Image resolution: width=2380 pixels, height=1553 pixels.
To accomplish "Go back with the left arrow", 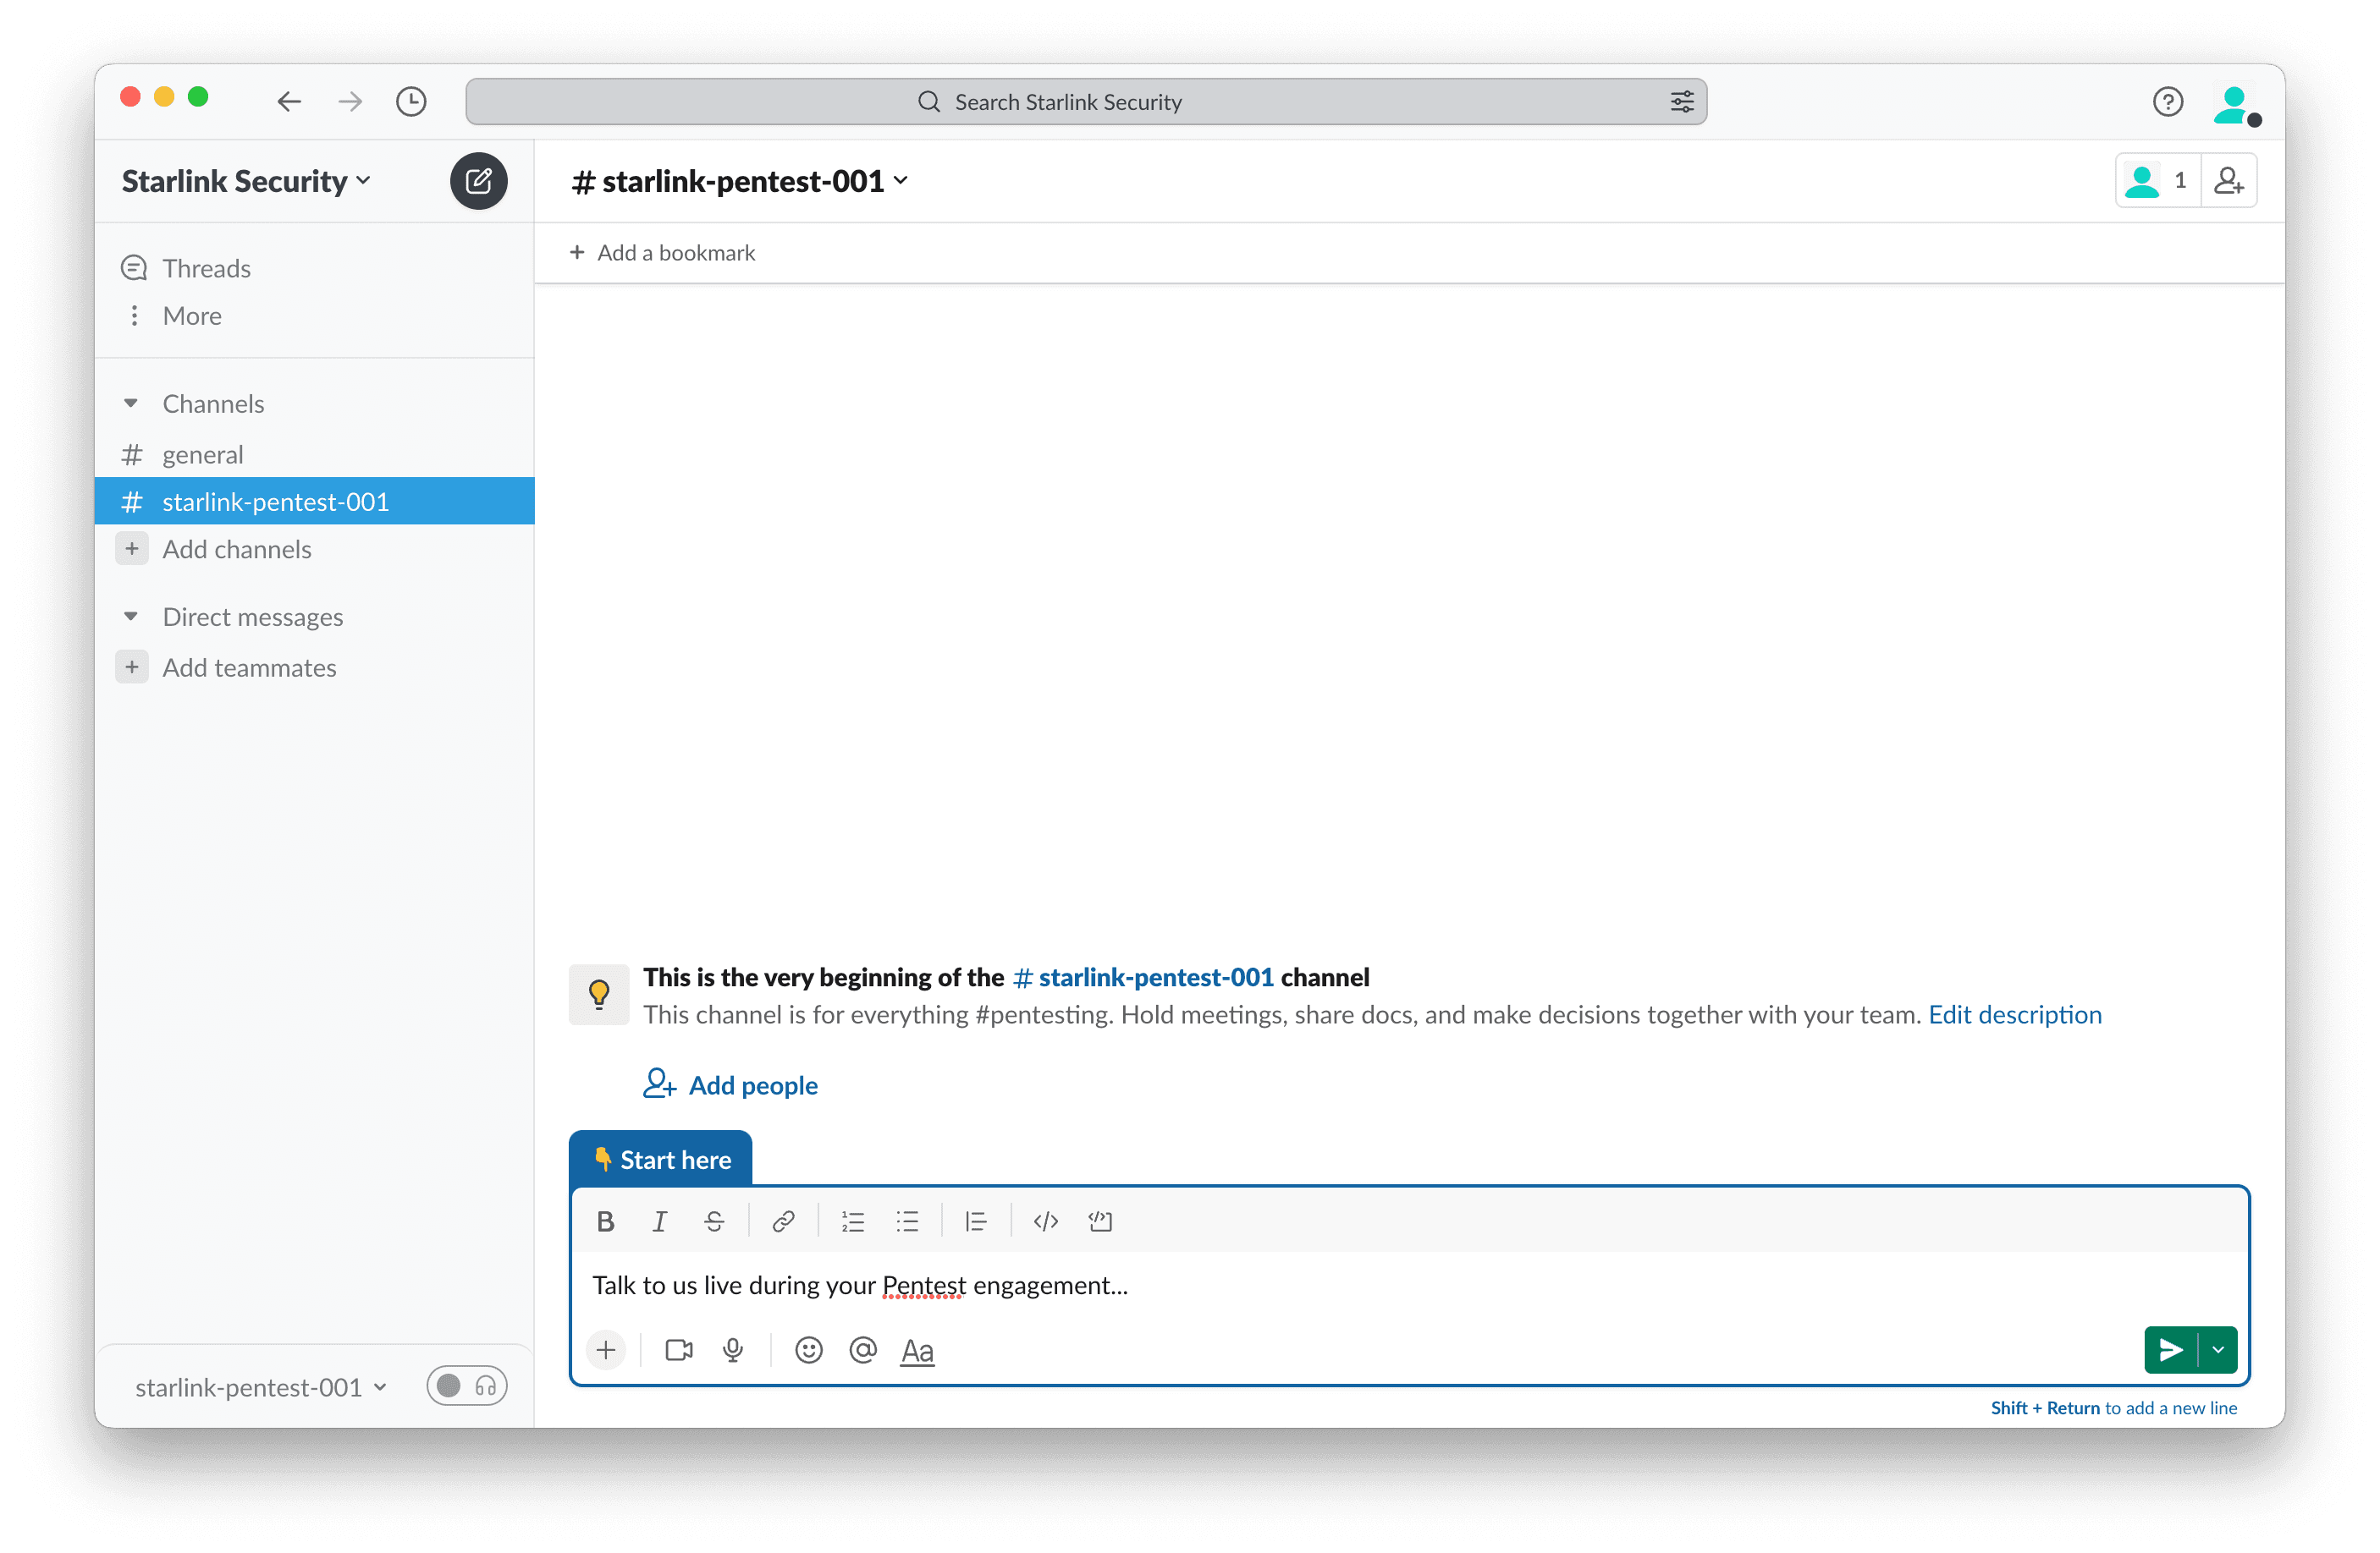I will pyautogui.click(x=290, y=101).
